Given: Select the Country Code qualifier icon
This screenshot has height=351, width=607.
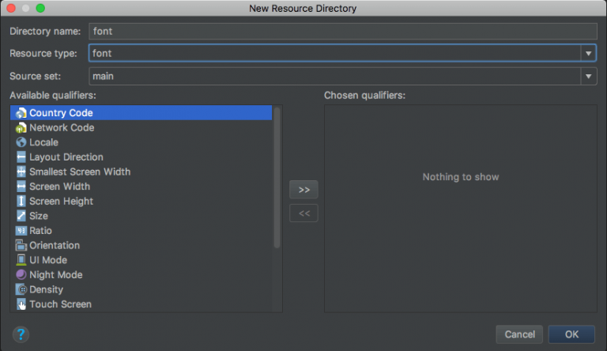Looking at the screenshot, I should (21, 113).
